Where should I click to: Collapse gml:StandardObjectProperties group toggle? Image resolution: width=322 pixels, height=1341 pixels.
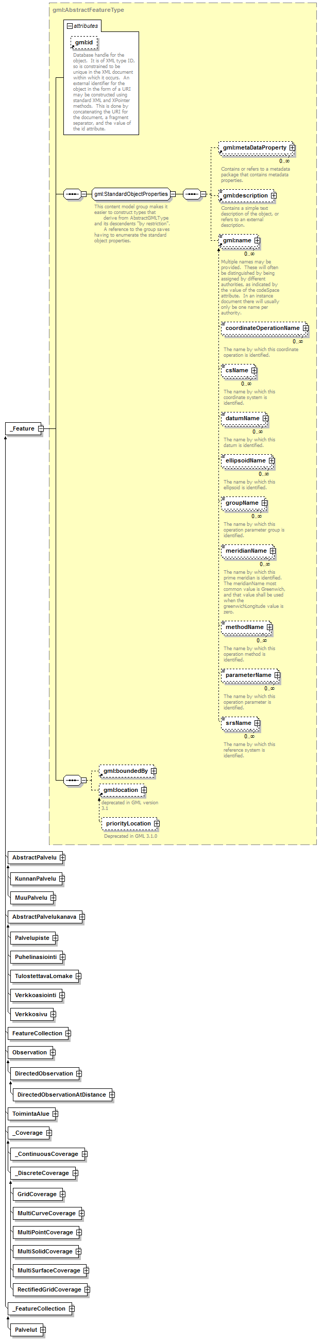coord(173,194)
